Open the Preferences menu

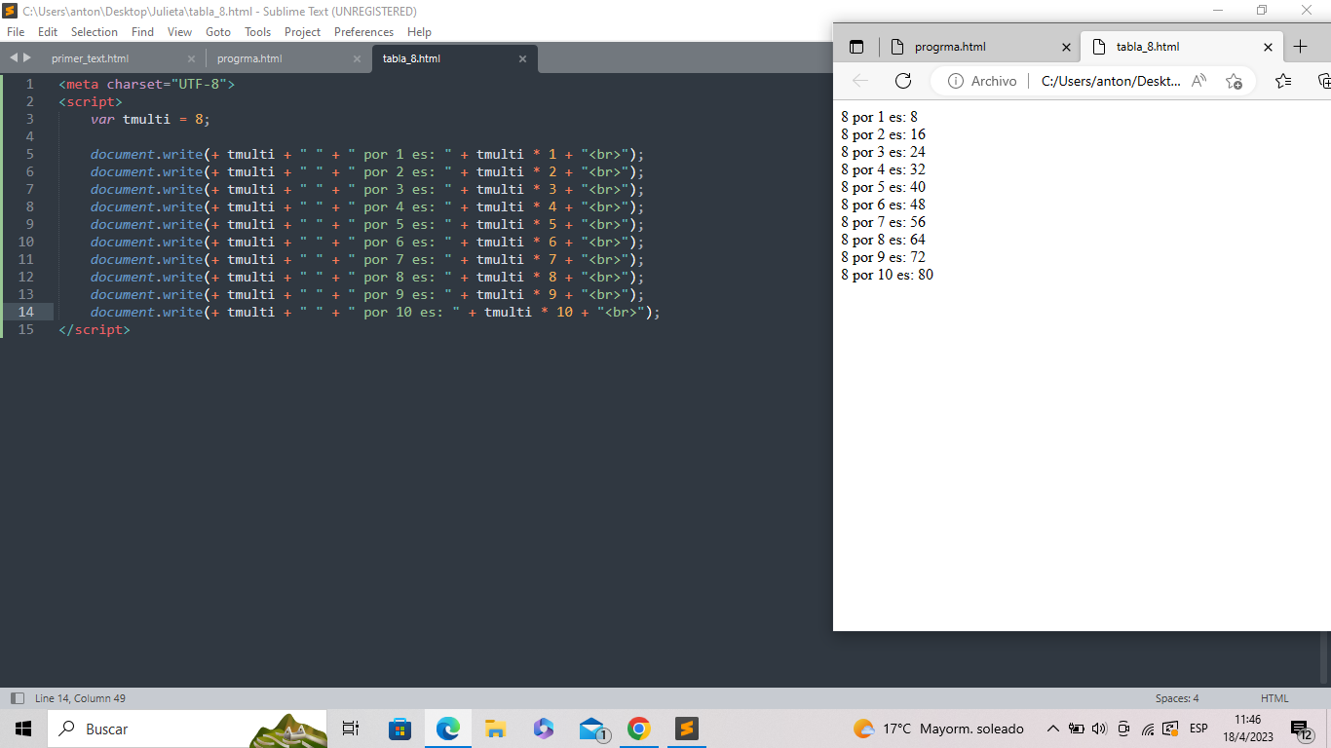point(363,32)
